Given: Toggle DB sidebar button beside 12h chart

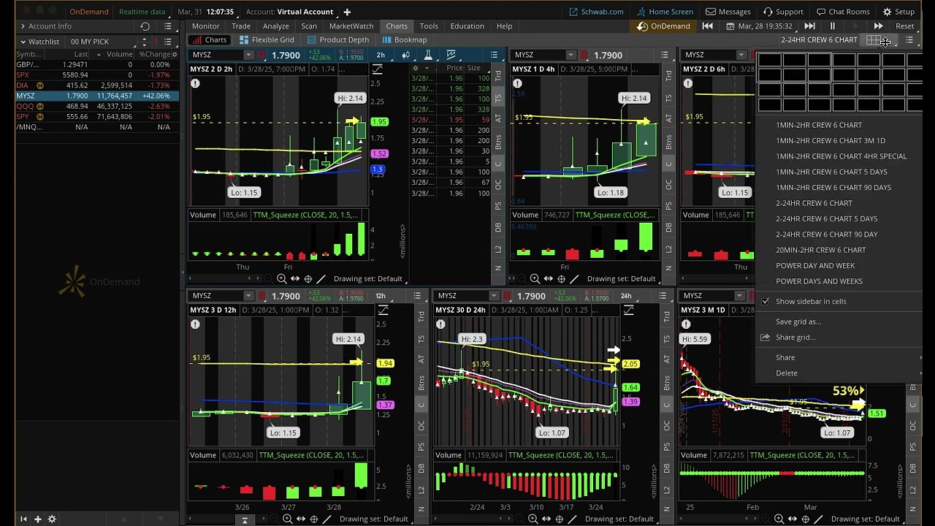Looking at the screenshot, I should (421, 468).
